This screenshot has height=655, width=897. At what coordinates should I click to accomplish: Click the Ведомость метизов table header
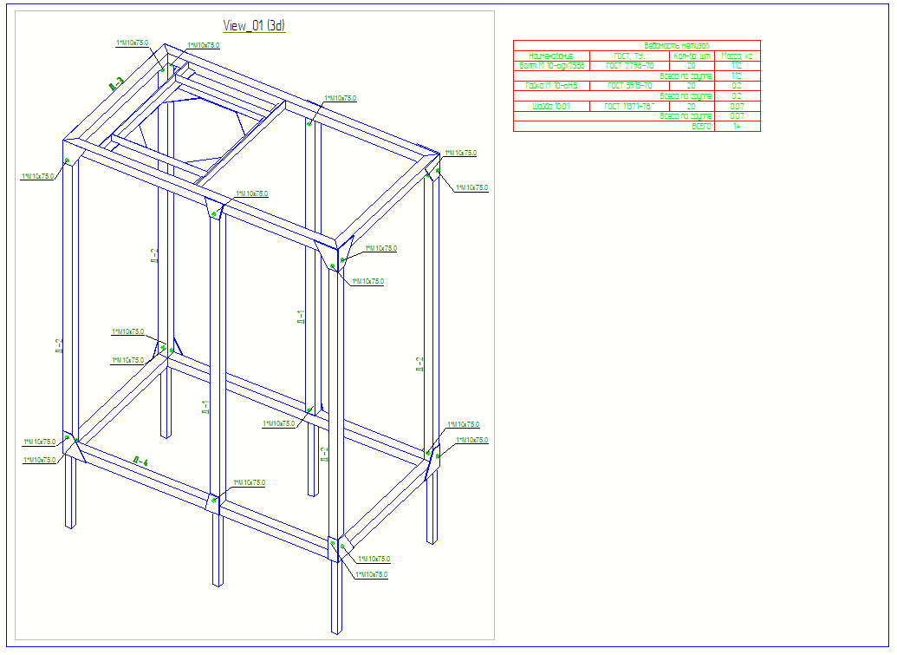(677, 46)
